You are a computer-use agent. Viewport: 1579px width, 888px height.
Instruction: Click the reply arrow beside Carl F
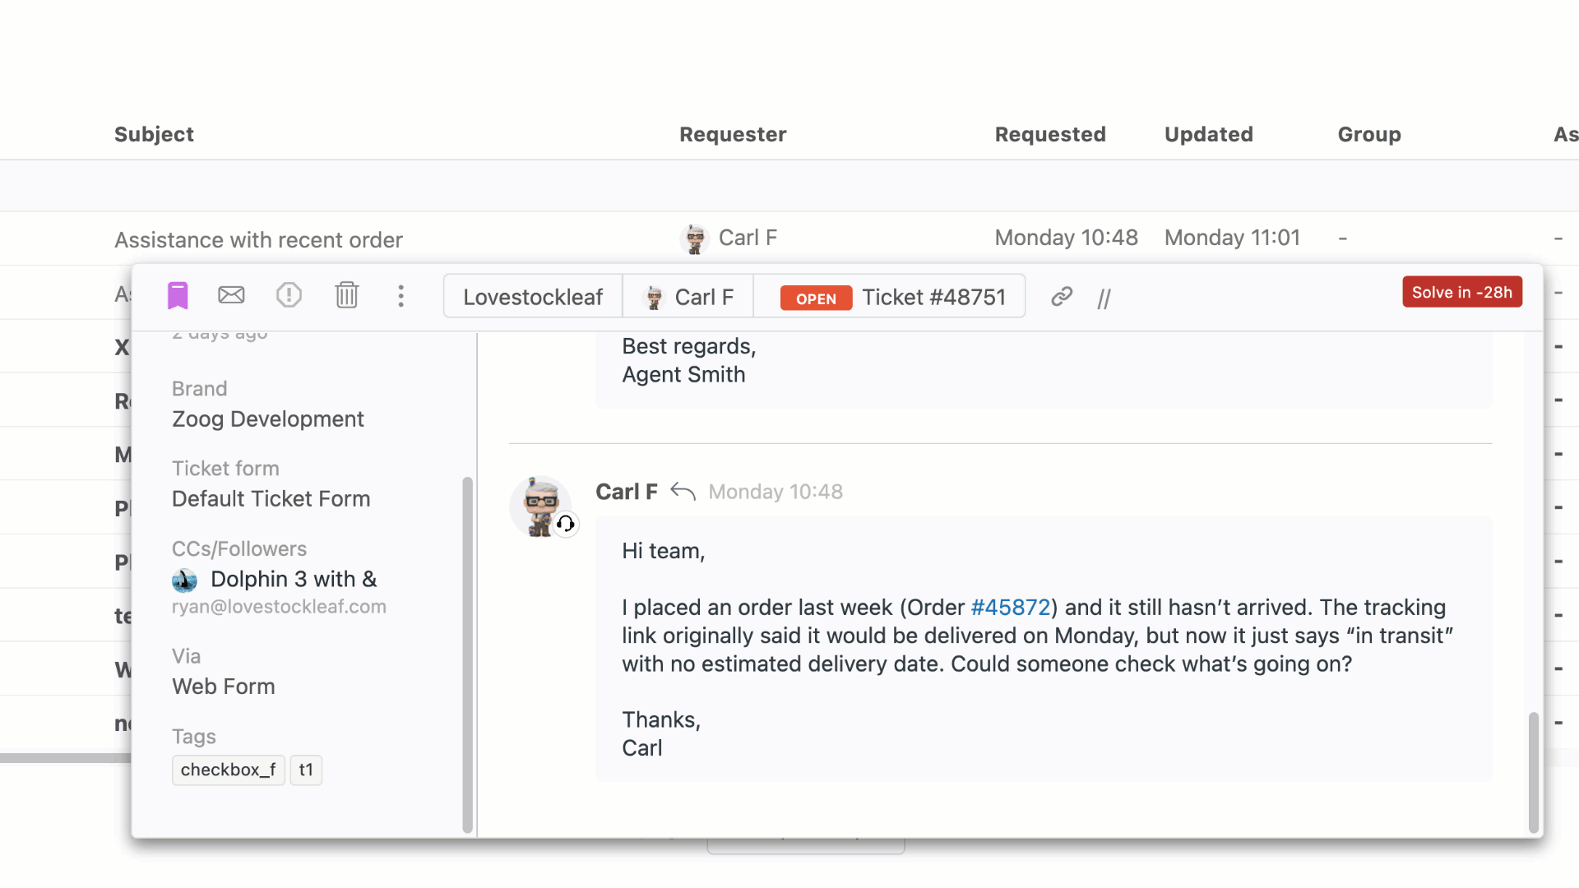pos(683,492)
